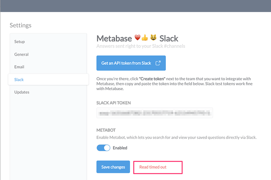This screenshot has height=180, width=271.
Task: Click the METABOT section label
Action: pos(106,130)
